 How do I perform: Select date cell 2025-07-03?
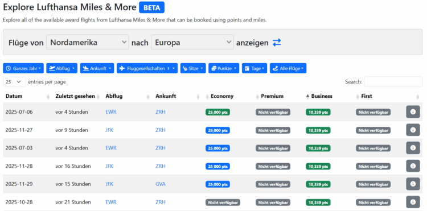19,148
